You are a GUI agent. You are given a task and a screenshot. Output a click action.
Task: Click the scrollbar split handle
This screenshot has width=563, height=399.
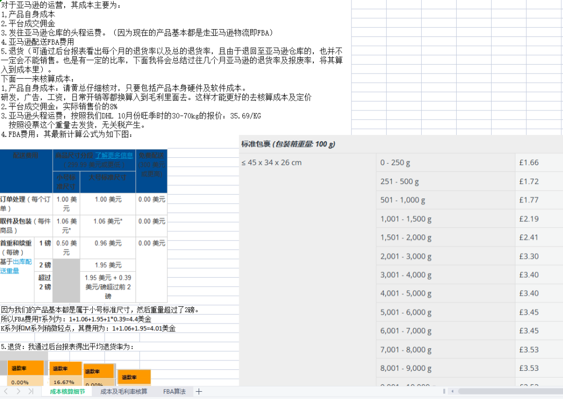pos(444,392)
